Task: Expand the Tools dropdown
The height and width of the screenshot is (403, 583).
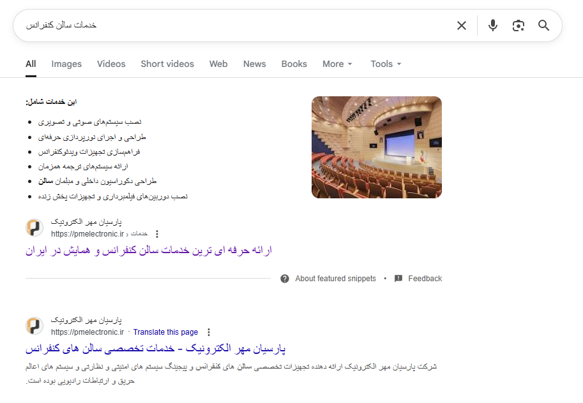Action: tap(386, 64)
